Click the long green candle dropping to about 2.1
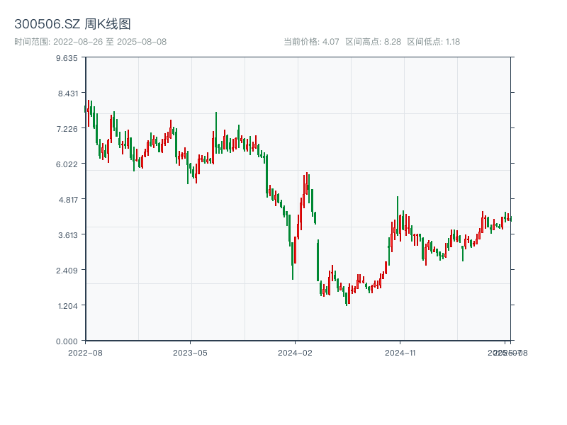This screenshot has height=425, width=567. coord(292,261)
